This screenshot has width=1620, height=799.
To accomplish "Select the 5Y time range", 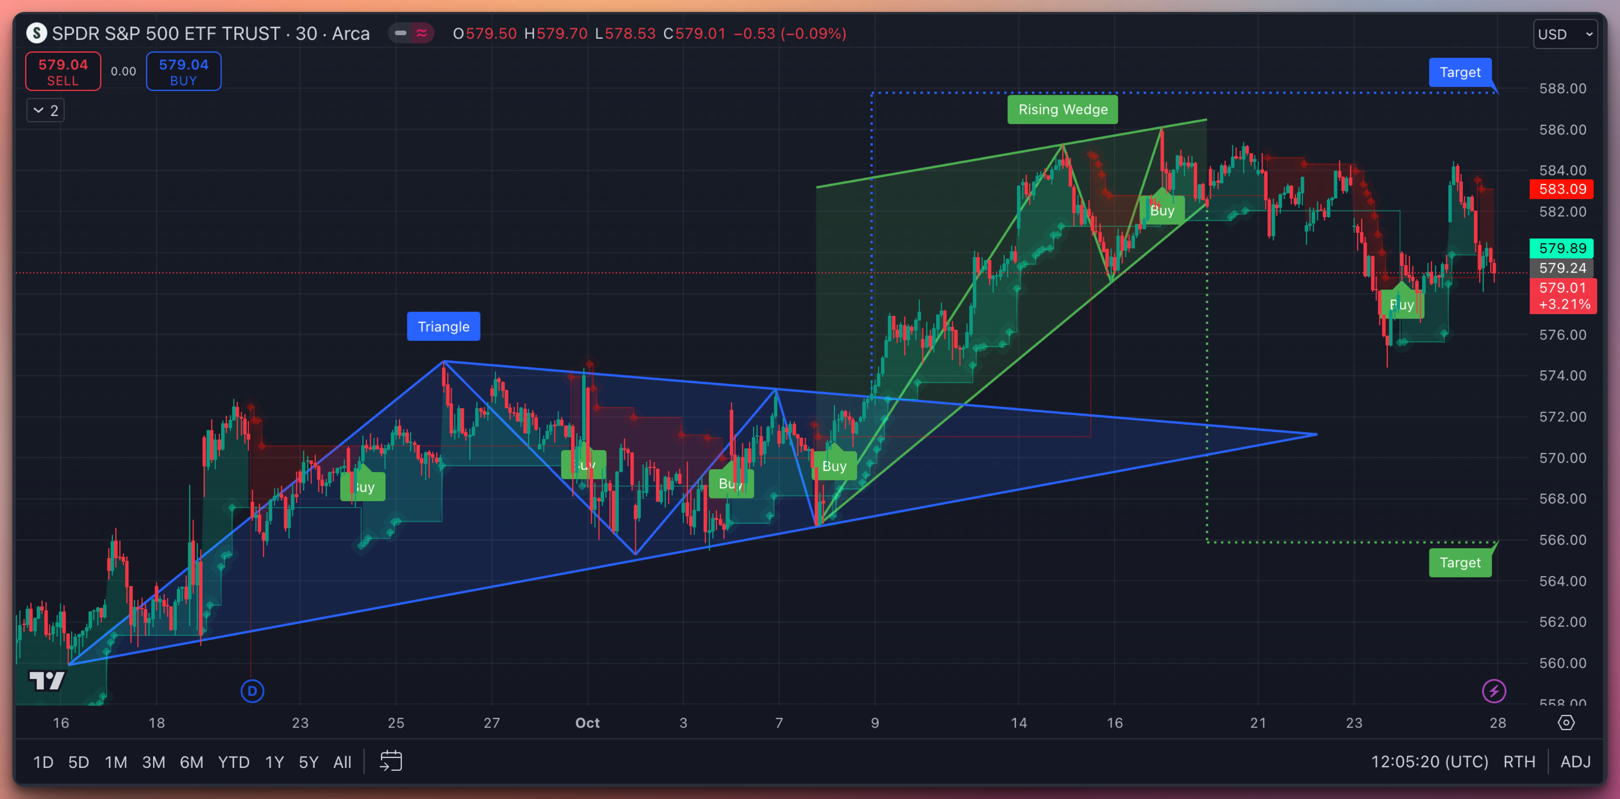I will (308, 762).
